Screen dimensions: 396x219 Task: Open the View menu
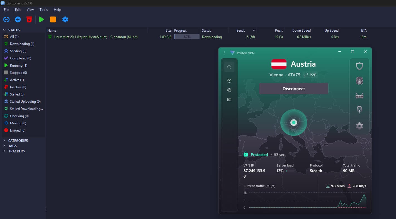(x=30, y=9)
